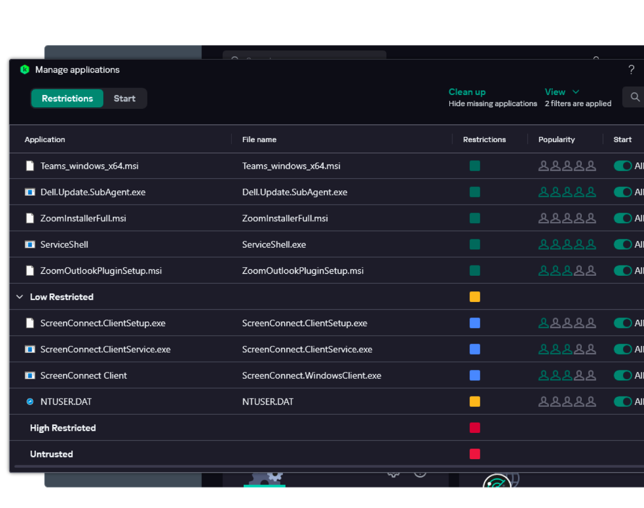This screenshot has width=644, height=508.
Task: Click blue restriction swatch for ScreenConnect Client
Action: pyautogui.click(x=475, y=376)
